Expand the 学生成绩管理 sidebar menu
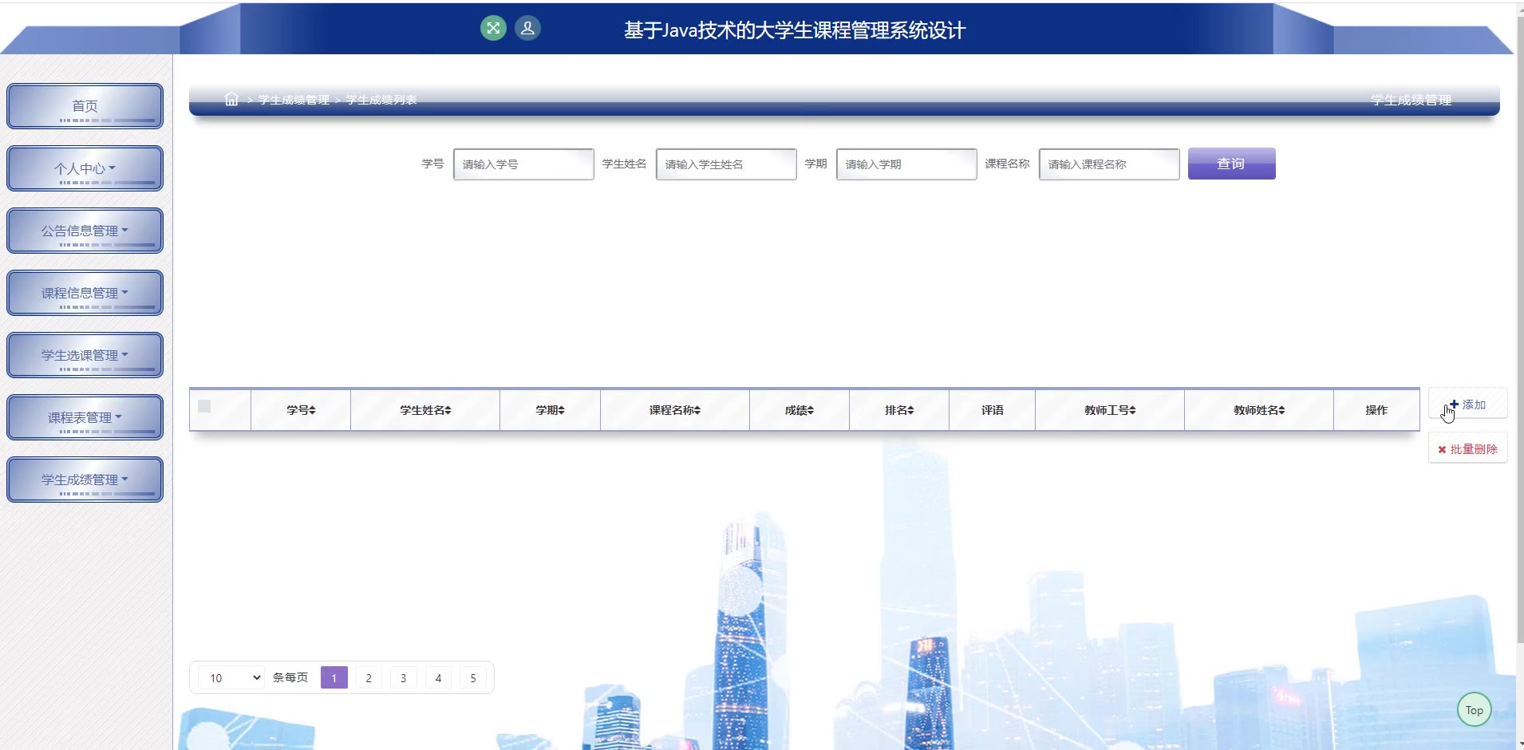1524x750 pixels. coord(85,480)
